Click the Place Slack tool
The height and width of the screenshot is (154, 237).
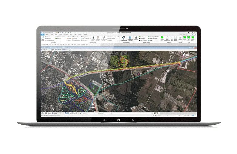tap(49, 38)
